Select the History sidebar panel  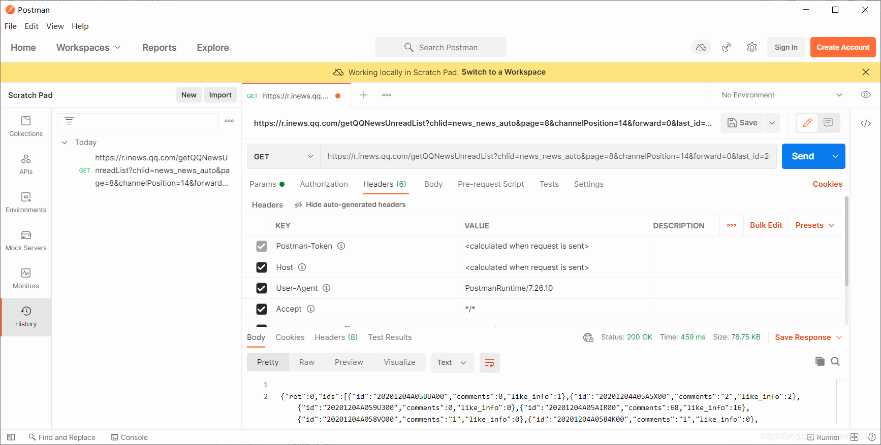coord(26,317)
